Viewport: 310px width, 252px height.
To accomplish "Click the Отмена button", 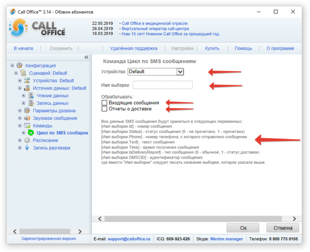I will pyautogui.click(x=283, y=228).
